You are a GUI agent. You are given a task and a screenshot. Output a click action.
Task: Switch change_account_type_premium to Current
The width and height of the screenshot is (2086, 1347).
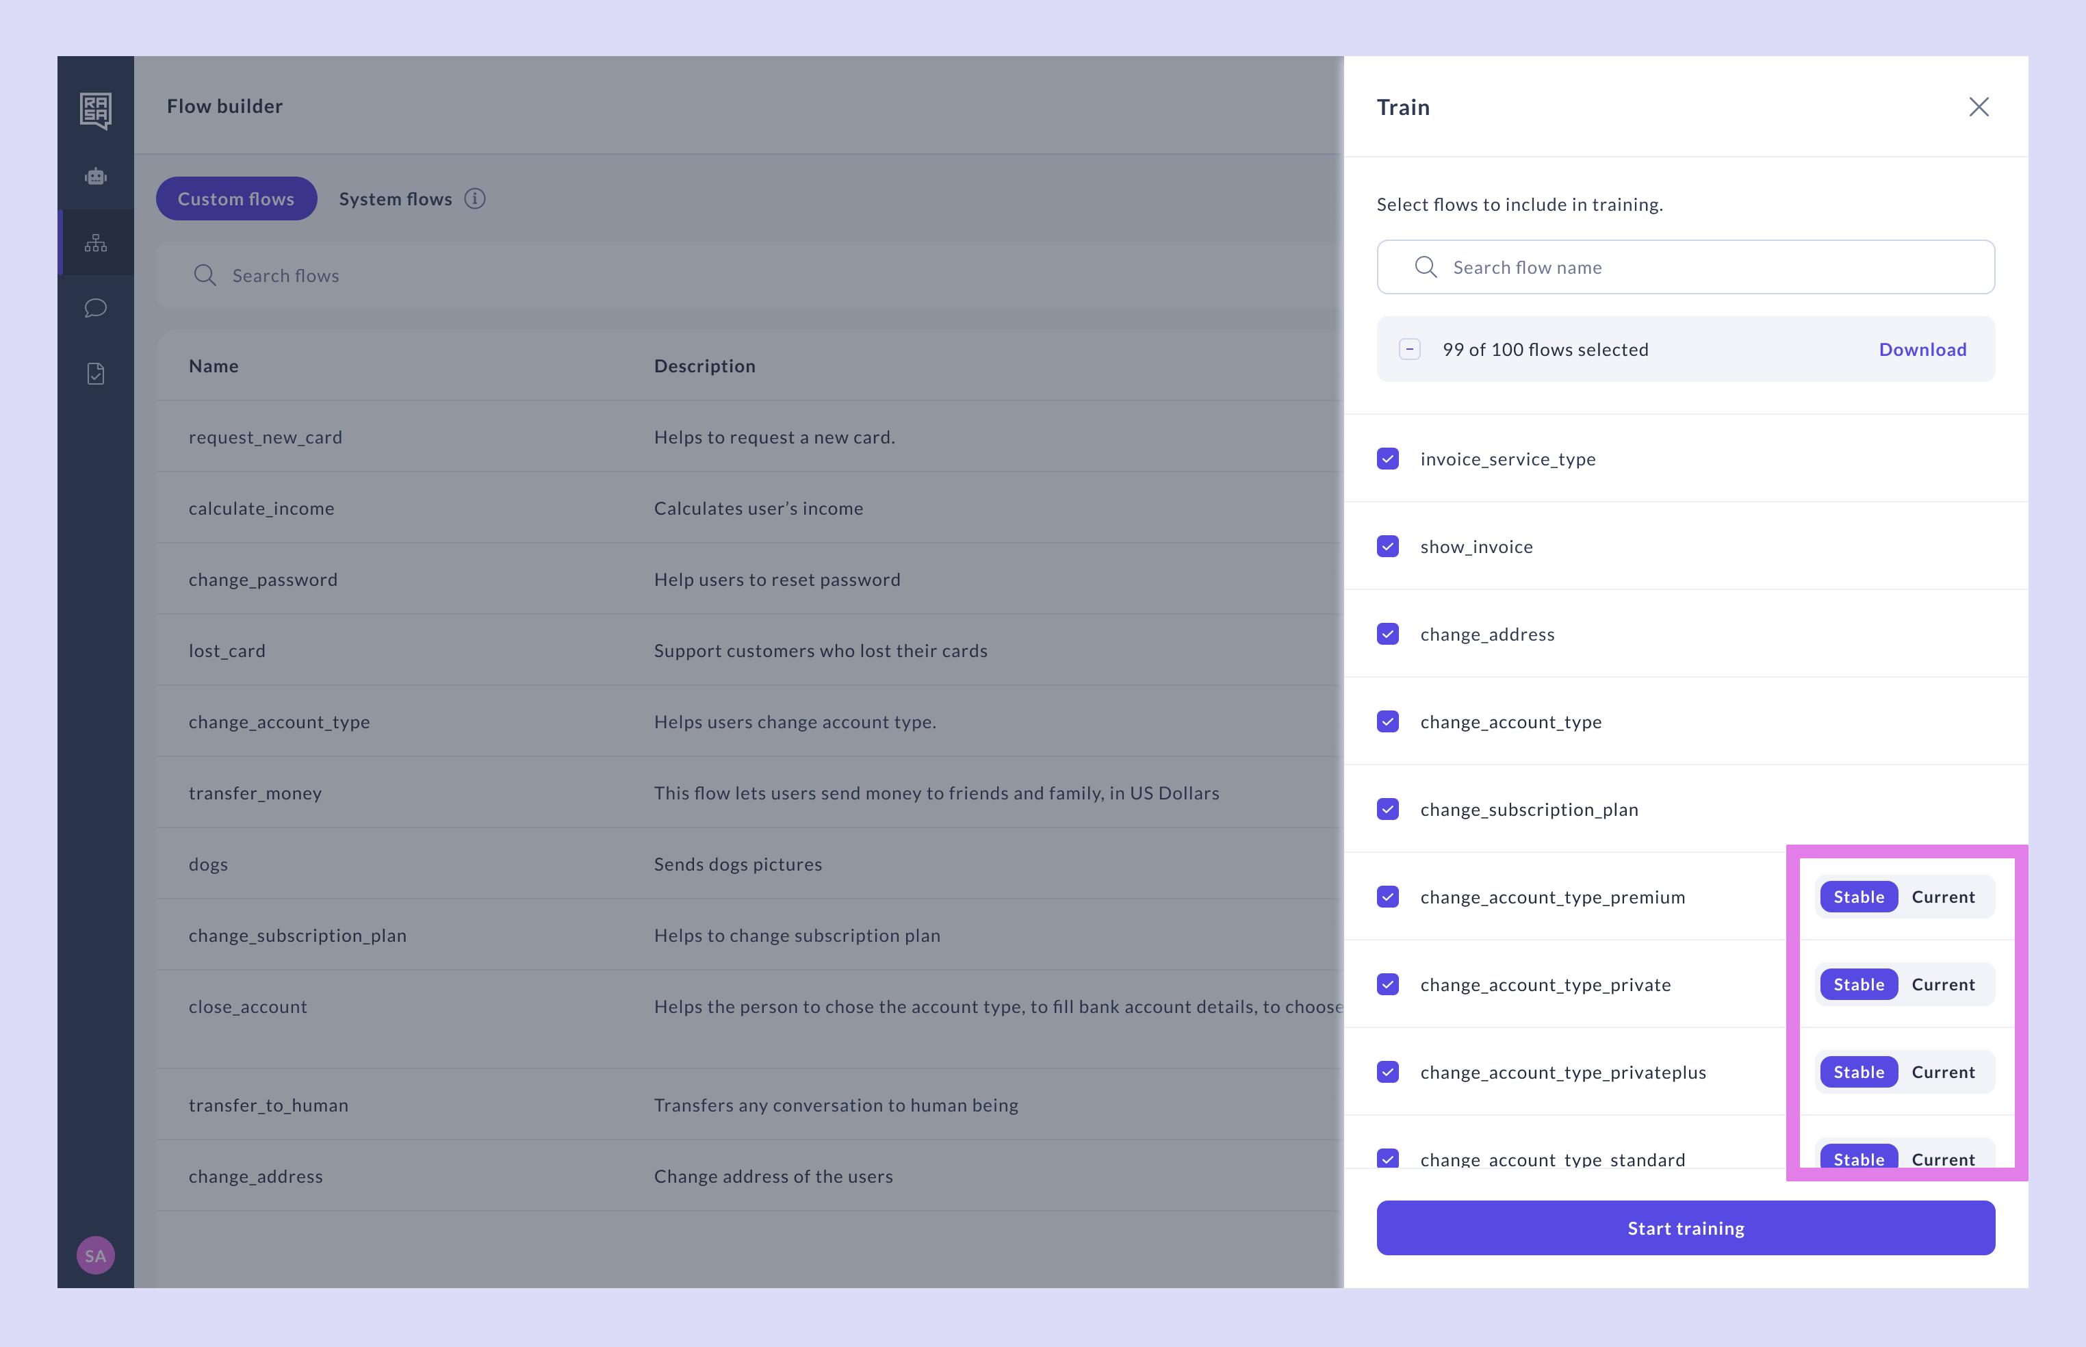(1944, 897)
